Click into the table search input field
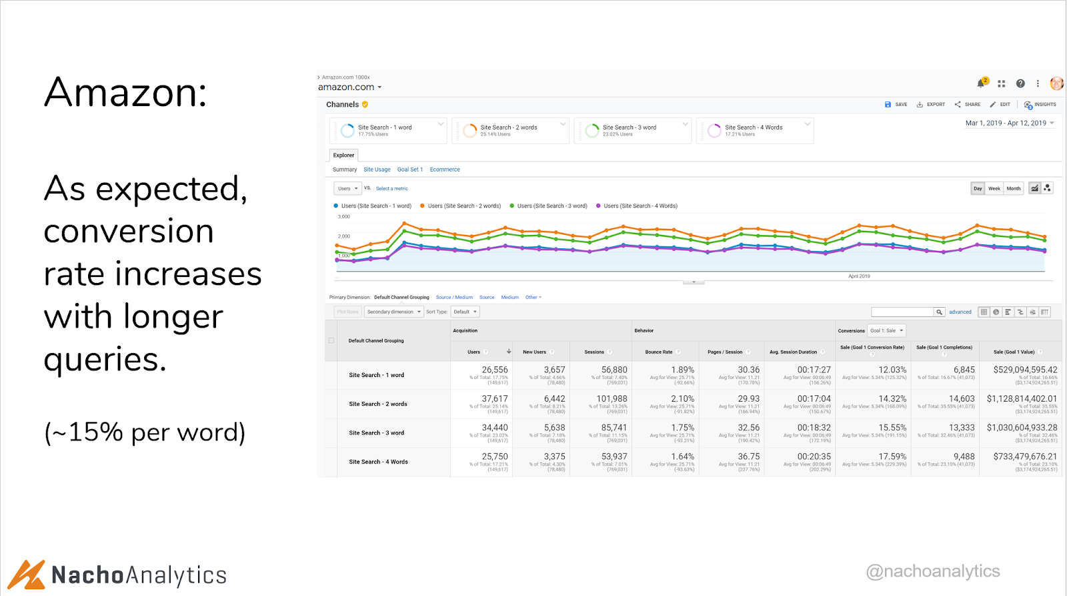1067x596 pixels. tap(902, 312)
